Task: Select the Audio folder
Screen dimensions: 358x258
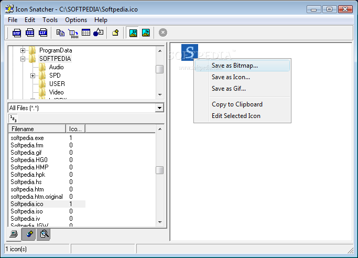Action: [56, 67]
